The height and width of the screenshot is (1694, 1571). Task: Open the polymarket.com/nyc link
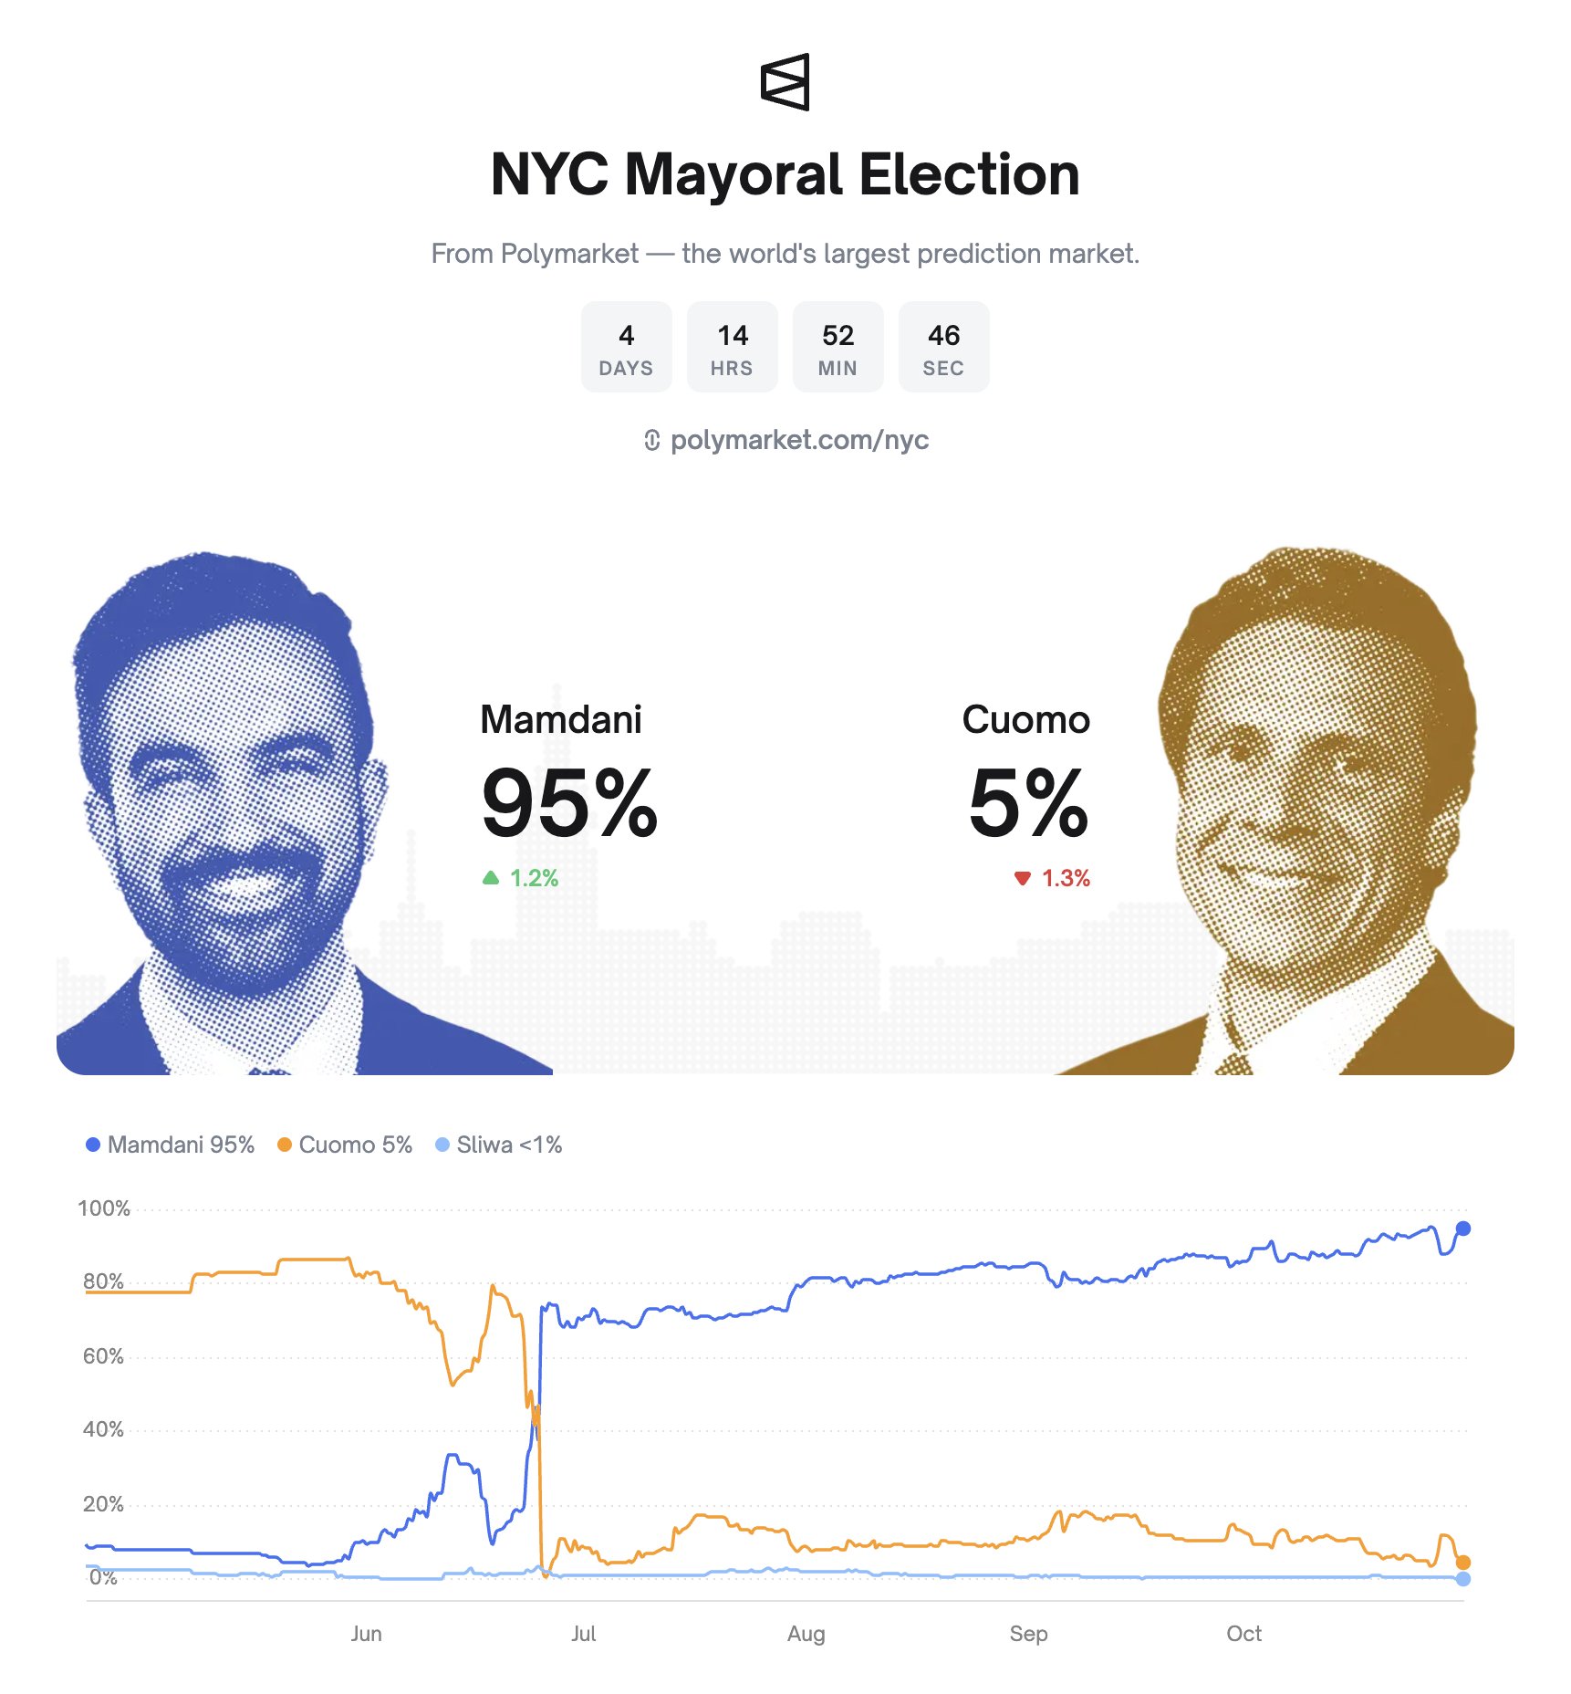(799, 441)
